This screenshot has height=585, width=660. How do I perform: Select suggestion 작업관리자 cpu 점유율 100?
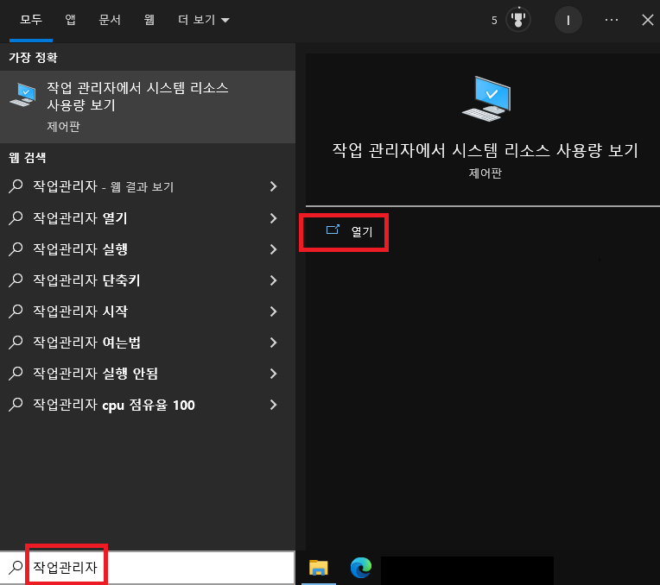coord(148,405)
